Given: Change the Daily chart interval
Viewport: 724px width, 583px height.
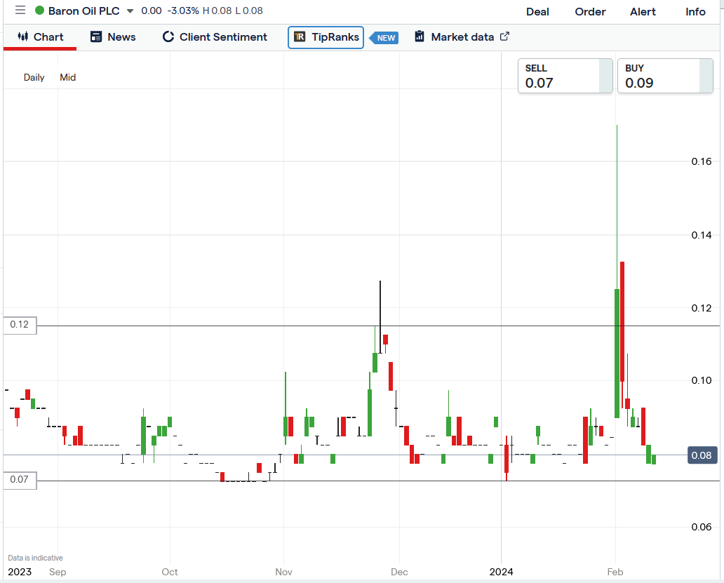Looking at the screenshot, I should tap(34, 78).
